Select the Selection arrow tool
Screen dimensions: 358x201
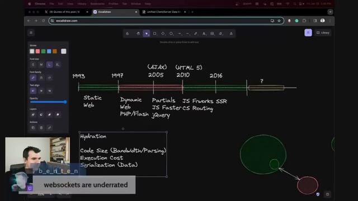tap(147, 33)
